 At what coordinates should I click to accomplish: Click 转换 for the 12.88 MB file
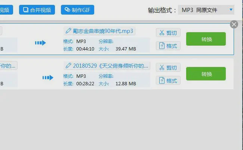206,74
